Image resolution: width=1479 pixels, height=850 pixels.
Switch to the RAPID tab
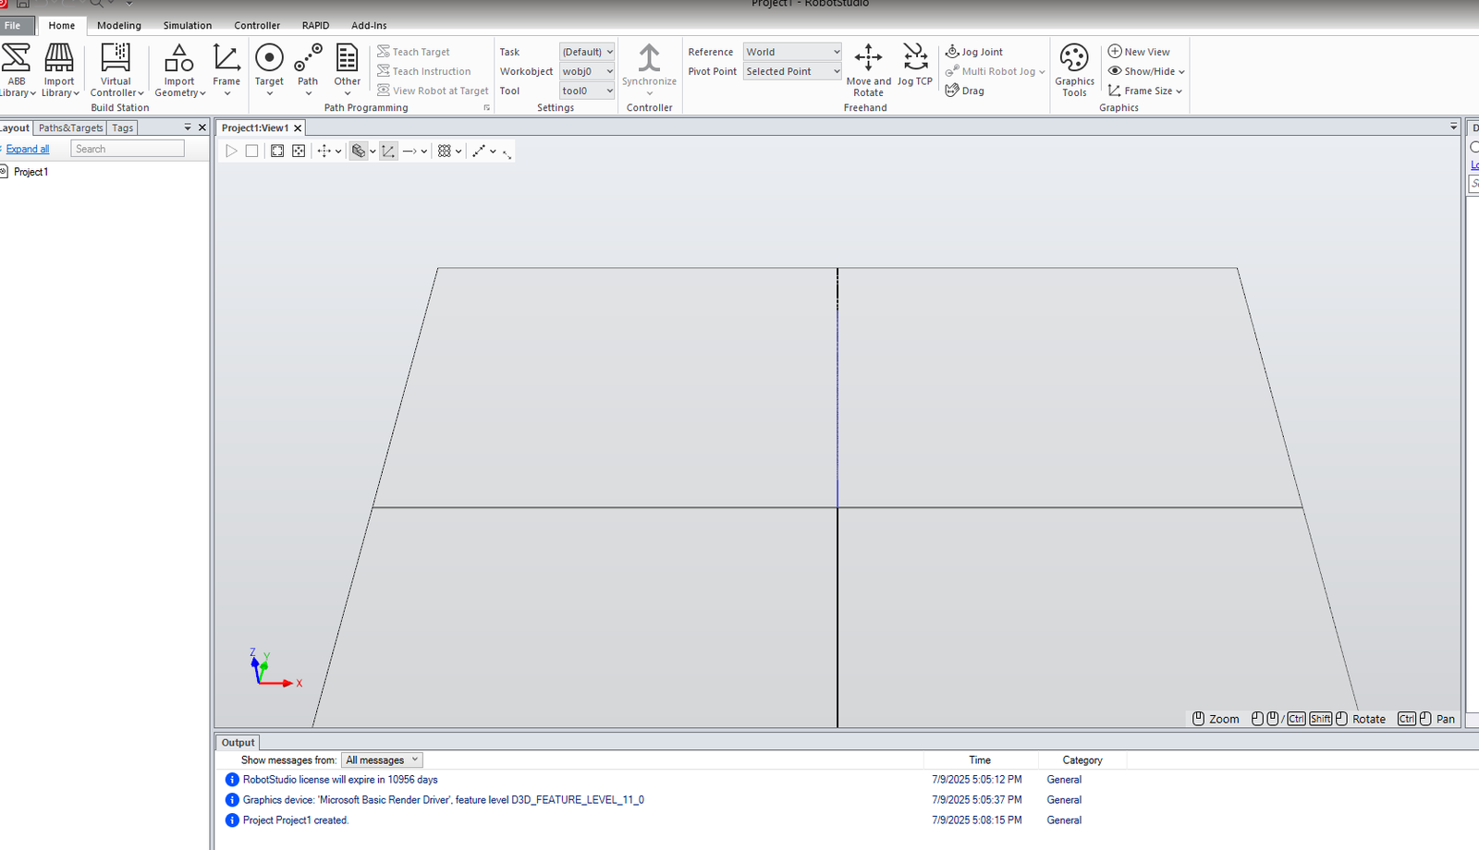pos(315,26)
